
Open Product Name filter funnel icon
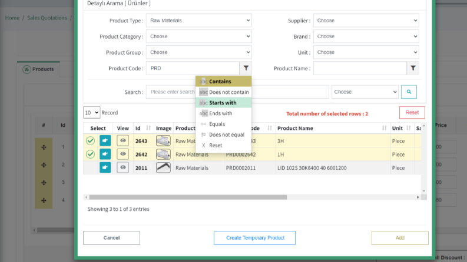[413, 68]
